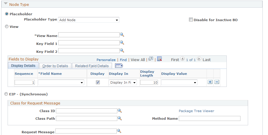Click the View Name lookup magnifier icon
Screen dimensions: 268x135
point(122,35)
